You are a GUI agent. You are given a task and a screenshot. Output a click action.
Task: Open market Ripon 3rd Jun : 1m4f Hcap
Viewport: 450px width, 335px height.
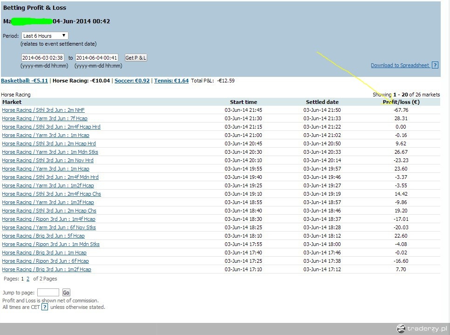(x=48, y=219)
